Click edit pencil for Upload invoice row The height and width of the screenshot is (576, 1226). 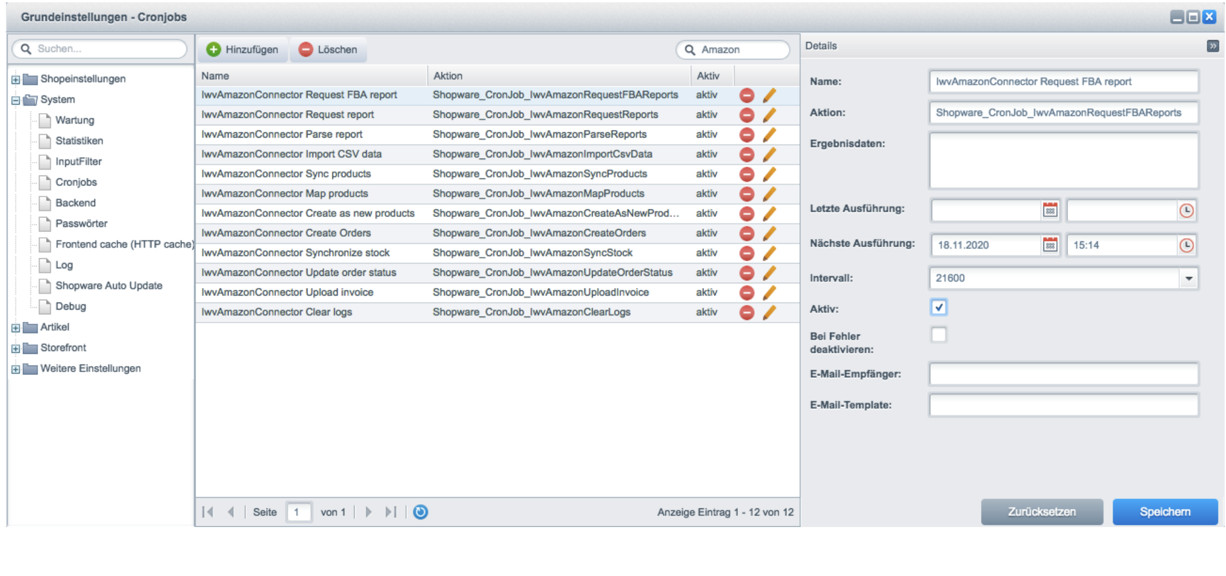coord(769,293)
